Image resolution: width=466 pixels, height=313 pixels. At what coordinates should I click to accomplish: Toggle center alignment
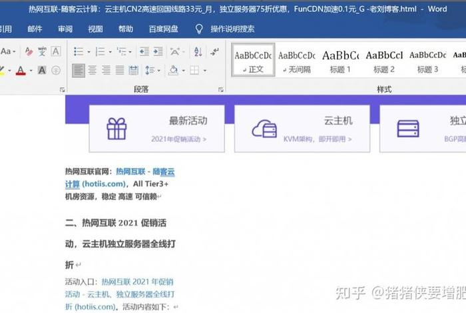pyautogui.click(x=92, y=71)
